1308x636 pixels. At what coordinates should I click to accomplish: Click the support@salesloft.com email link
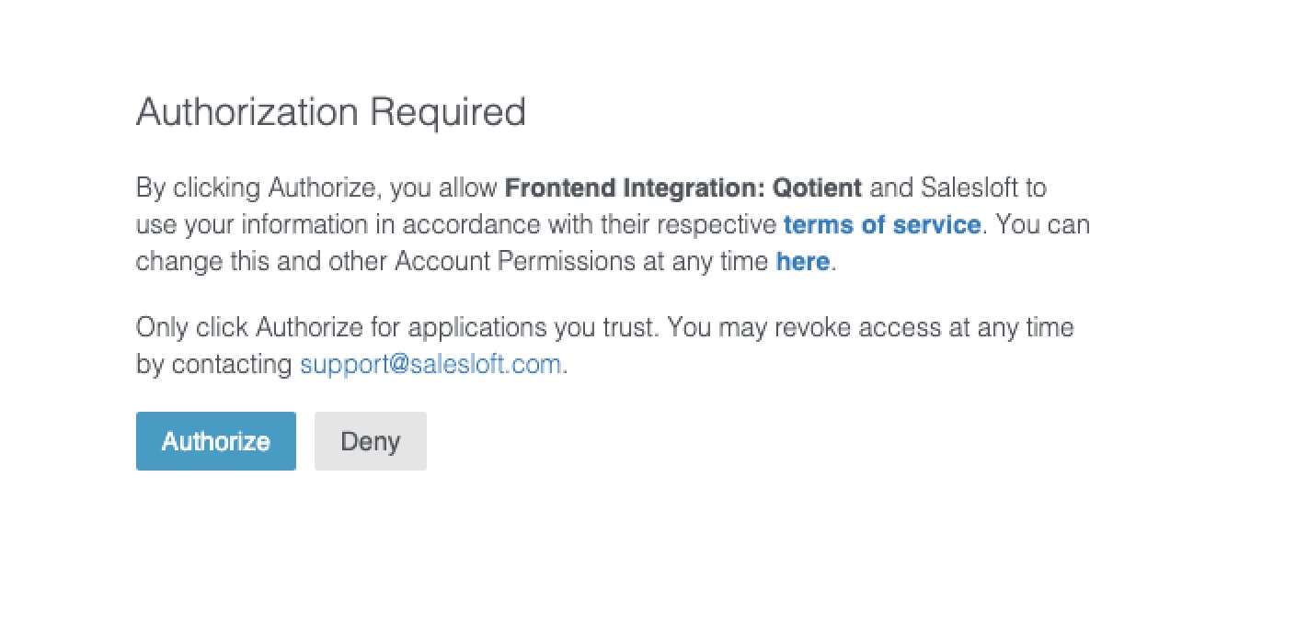point(430,364)
